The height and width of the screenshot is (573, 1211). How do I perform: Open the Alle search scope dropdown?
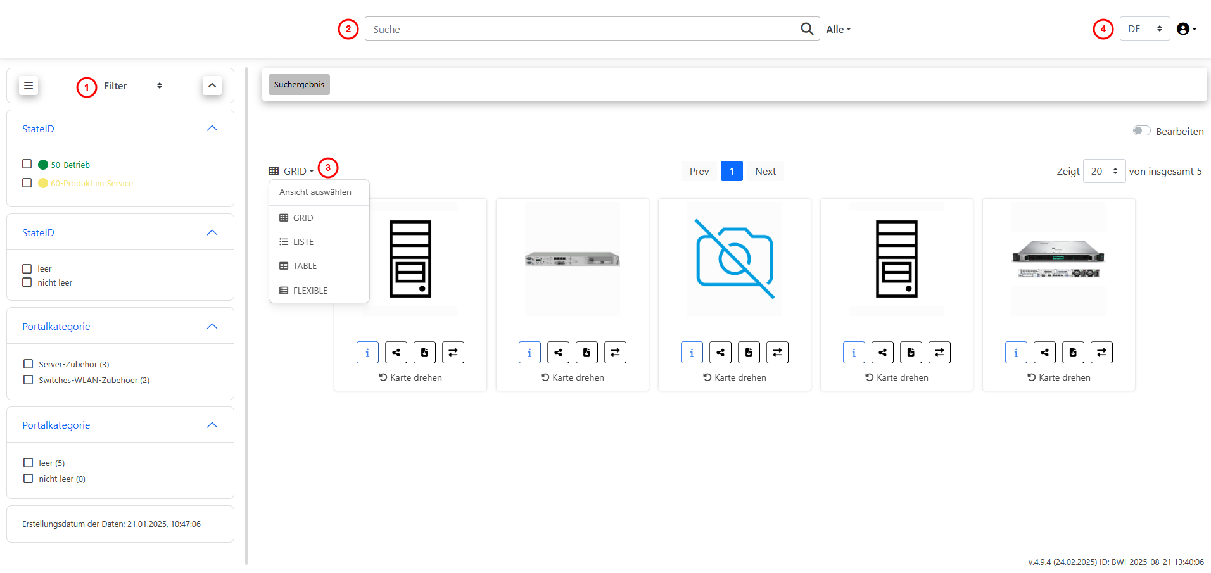[x=838, y=30]
